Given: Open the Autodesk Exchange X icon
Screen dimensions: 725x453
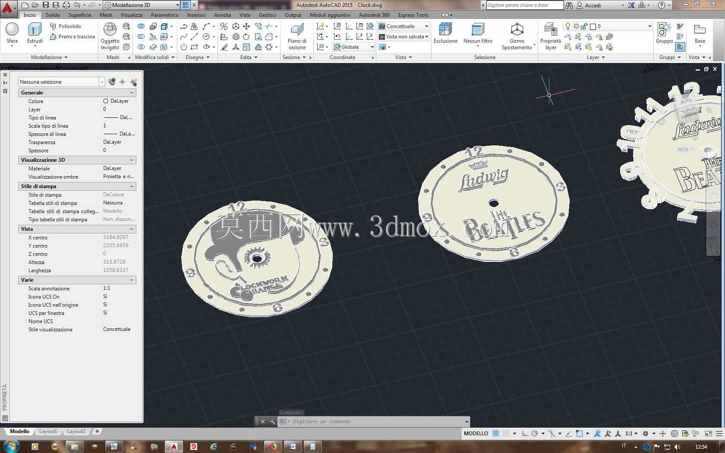Looking at the screenshot, I should 631,5.
